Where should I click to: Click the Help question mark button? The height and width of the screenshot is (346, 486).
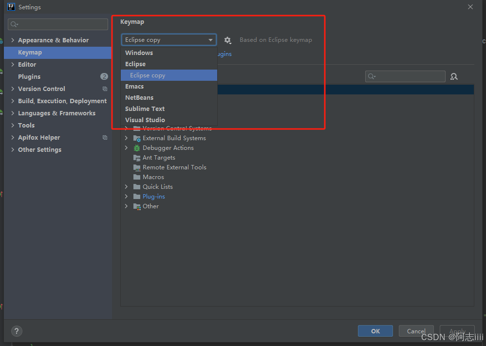pos(17,331)
